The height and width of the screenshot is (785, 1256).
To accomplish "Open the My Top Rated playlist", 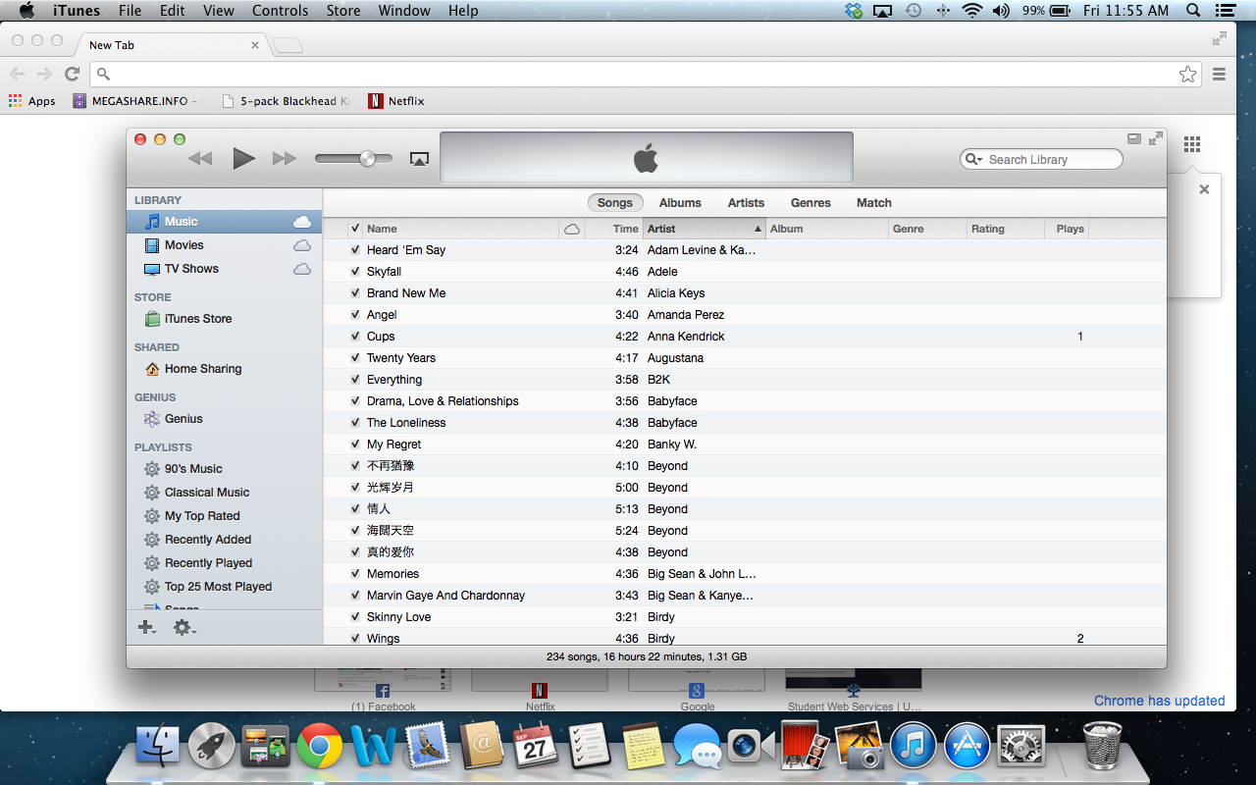I will (x=225, y=516).
